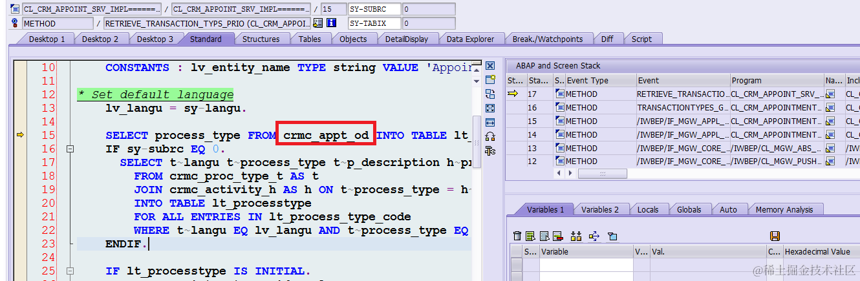860x281 pixels.
Task: Click the tool settings wrench icon
Action: [x=490, y=151]
